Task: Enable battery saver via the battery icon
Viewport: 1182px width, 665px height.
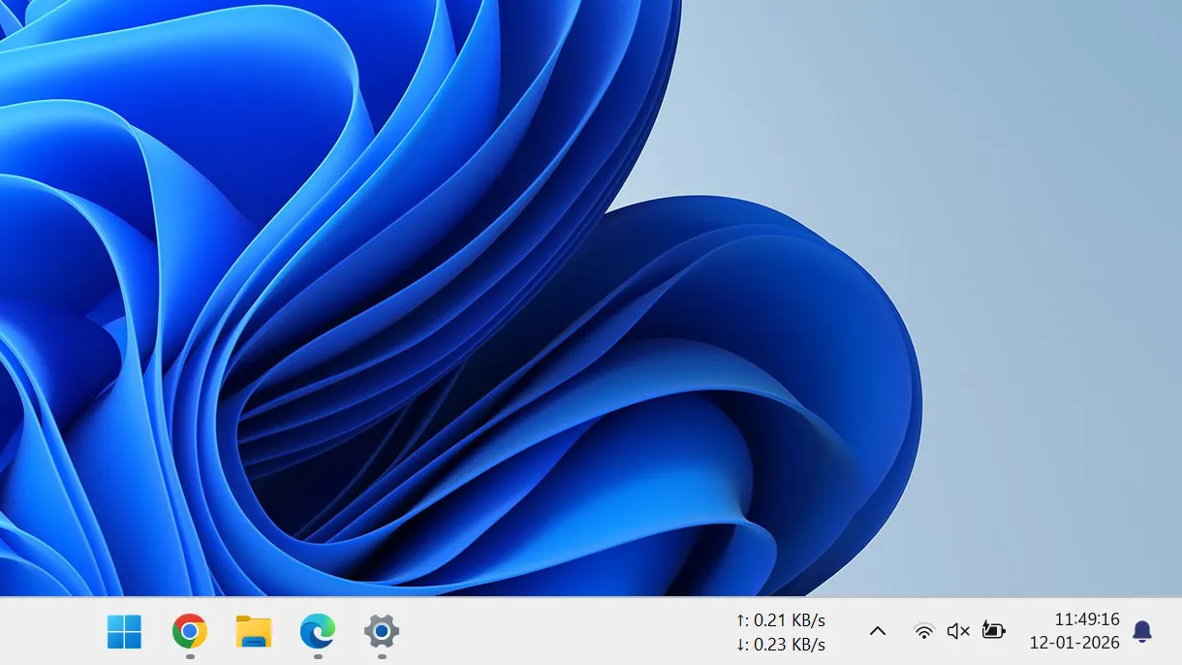Action: 993,631
